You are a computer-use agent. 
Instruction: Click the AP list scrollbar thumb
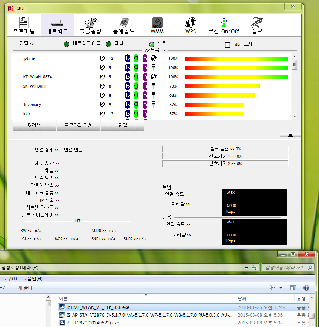point(295,65)
